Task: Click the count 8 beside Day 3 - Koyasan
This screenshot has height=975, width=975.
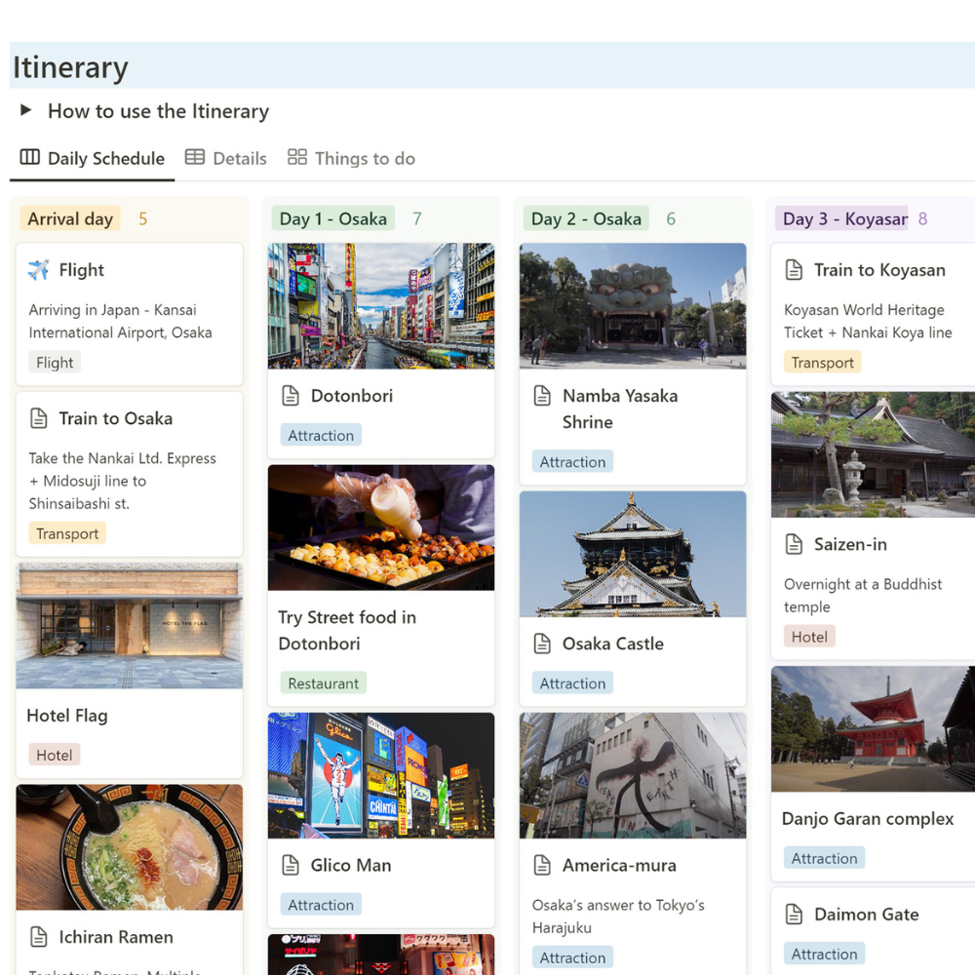Action: pos(922,218)
